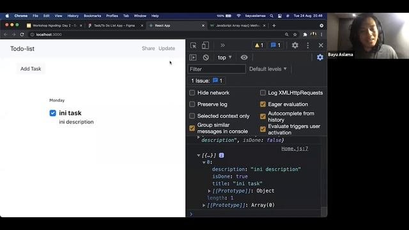The height and width of the screenshot is (230, 409).
Task: Open the warnings counter badge in DevTools
Action: click(259, 45)
